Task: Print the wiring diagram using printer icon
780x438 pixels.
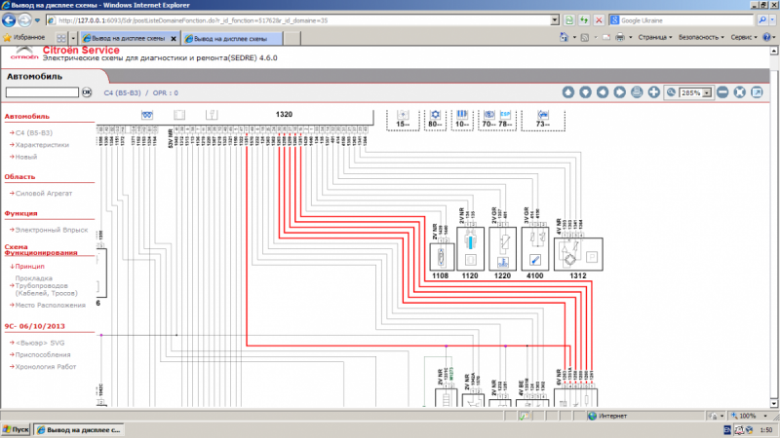Action: click(636, 92)
